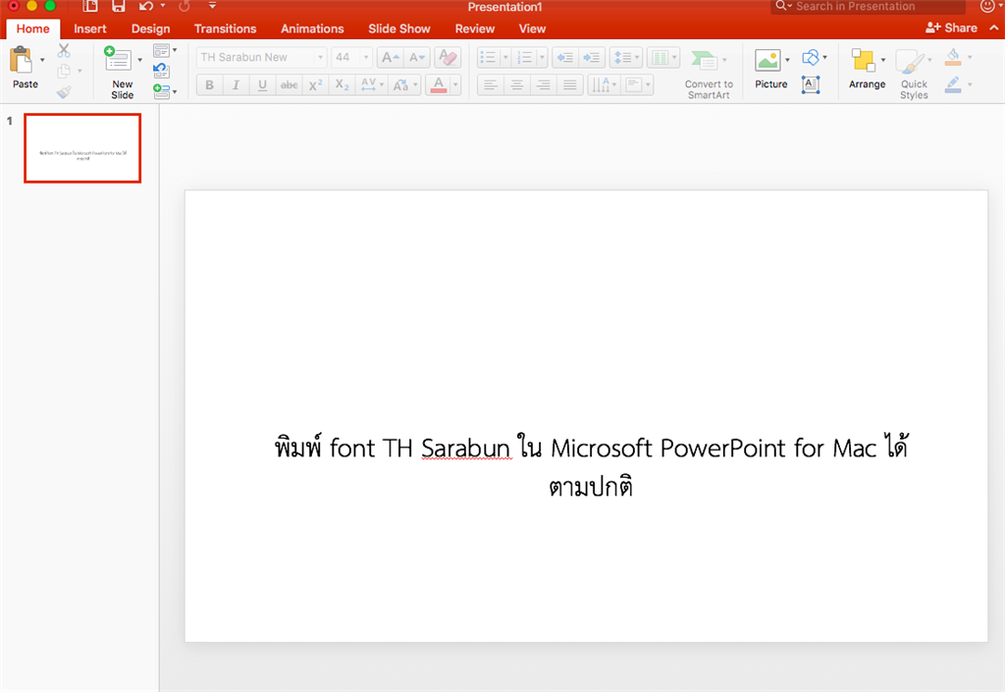This screenshot has width=1005, height=692.
Task: Toggle Italic formatting
Action: pyautogui.click(x=236, y=84)
